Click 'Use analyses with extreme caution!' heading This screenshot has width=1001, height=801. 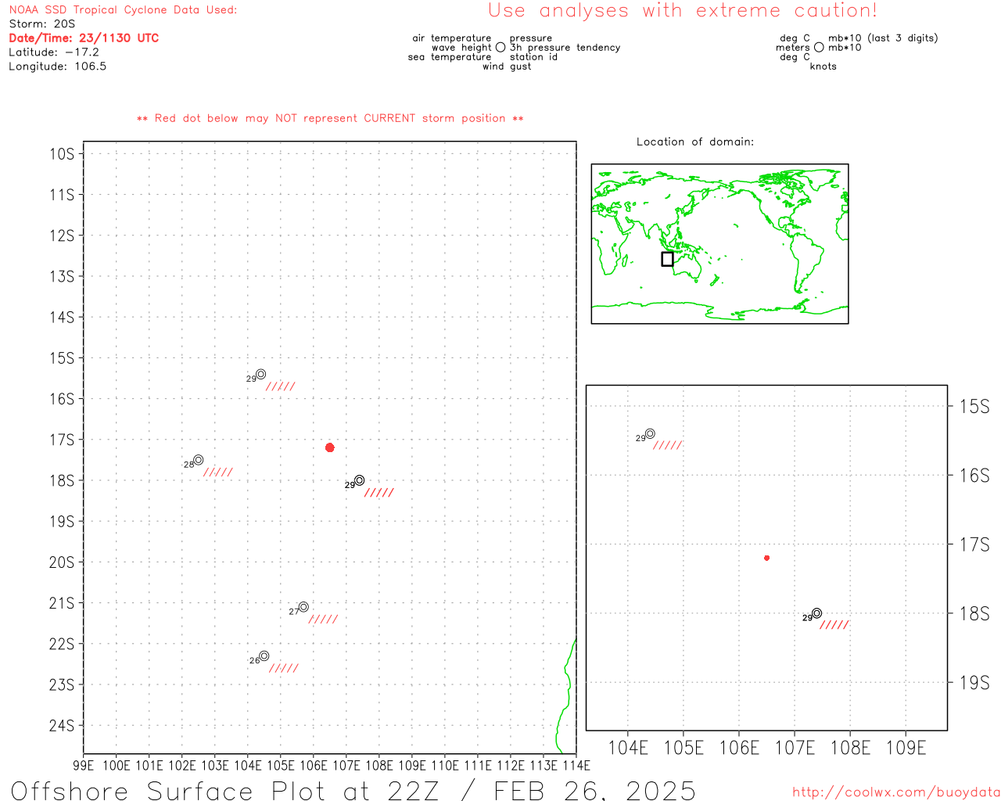[x=683, y=11]
